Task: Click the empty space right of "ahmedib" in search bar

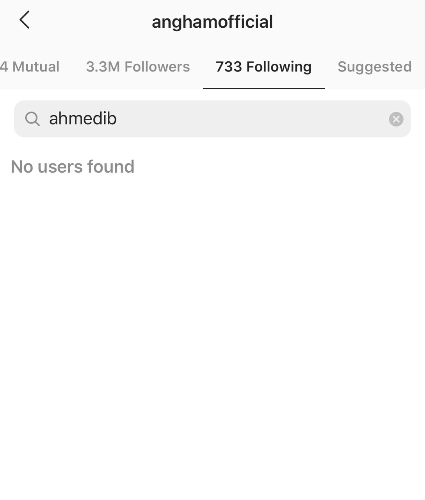Action: pos(250,119)
